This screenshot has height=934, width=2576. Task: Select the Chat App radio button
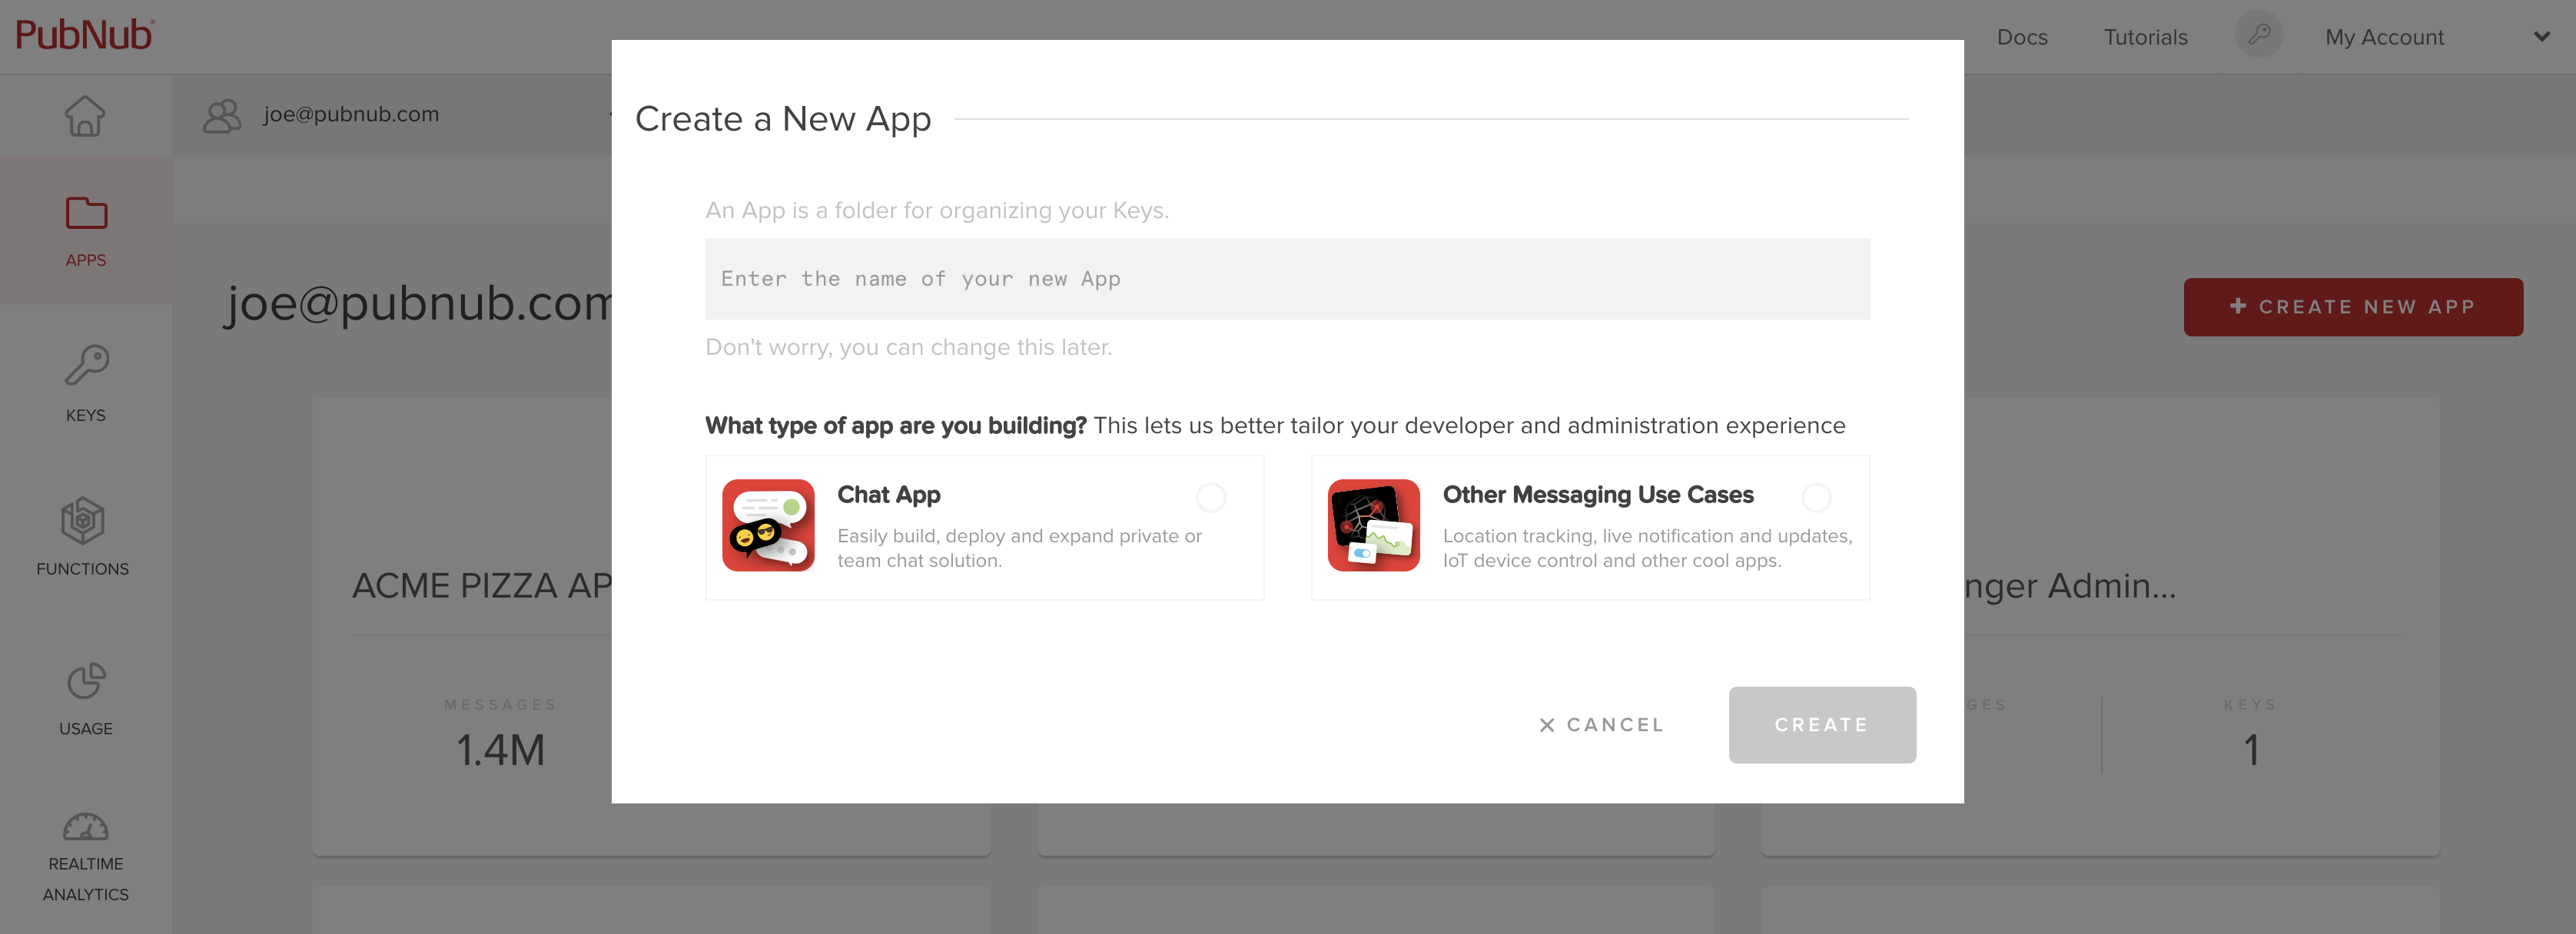coord(1213,495)
